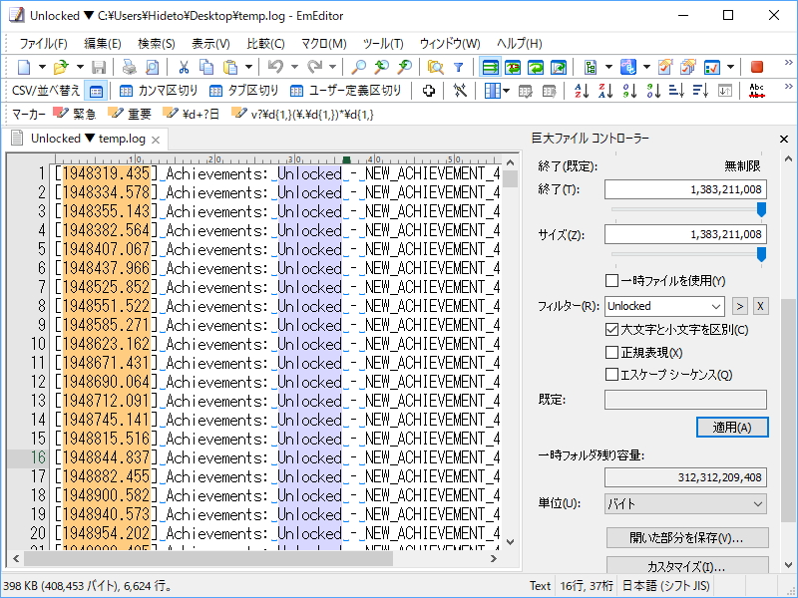Select the Cut icon on the toolbar
Viewport: 798px width, 598px height.
pos(184,66)
